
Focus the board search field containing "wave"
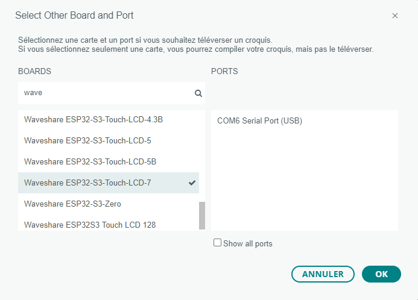pyautogui.click(x=112, y=93)
